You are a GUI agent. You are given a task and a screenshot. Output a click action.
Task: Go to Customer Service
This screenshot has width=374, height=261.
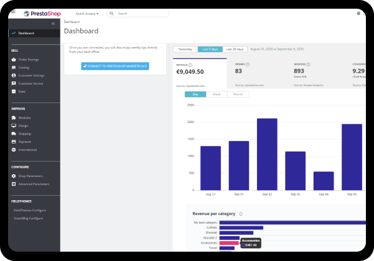pos(30,83)
